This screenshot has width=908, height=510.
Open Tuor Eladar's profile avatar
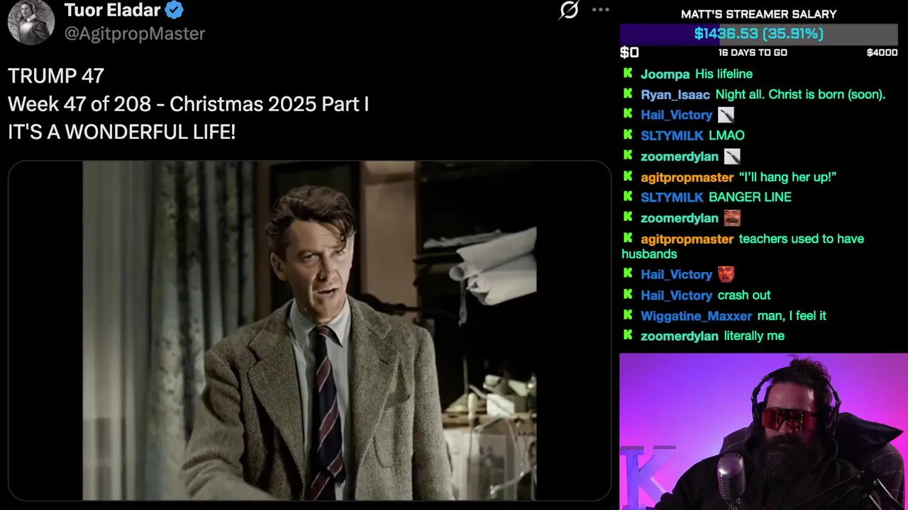coord(31,21)
